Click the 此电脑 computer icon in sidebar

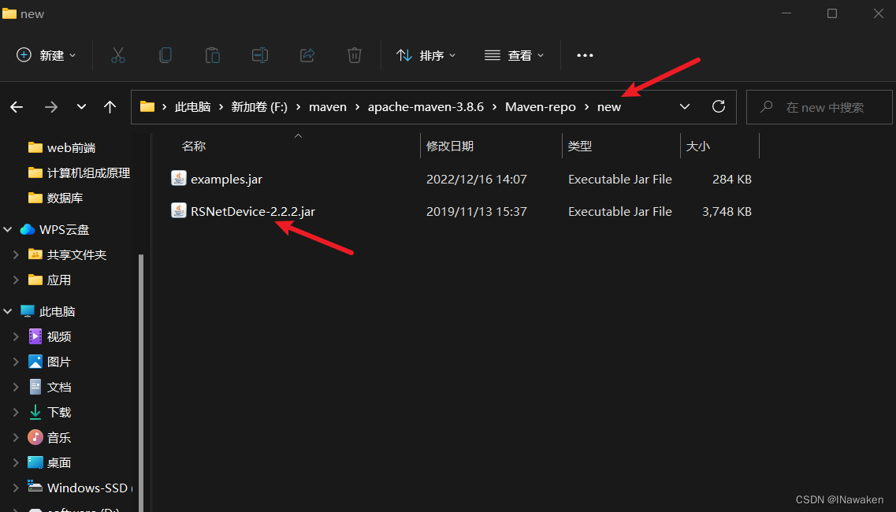[28, 311]
